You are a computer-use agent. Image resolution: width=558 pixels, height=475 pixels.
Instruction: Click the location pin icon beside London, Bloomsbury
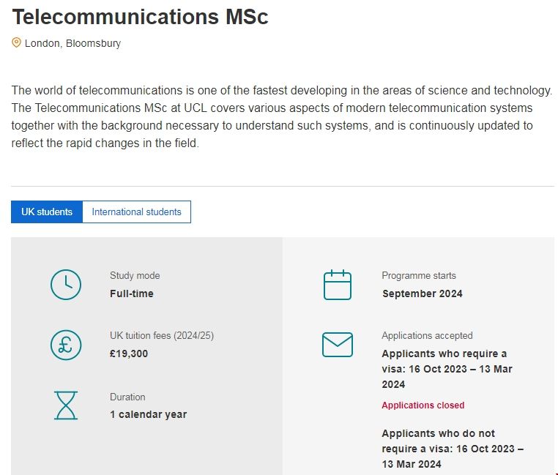pos(17,43)
